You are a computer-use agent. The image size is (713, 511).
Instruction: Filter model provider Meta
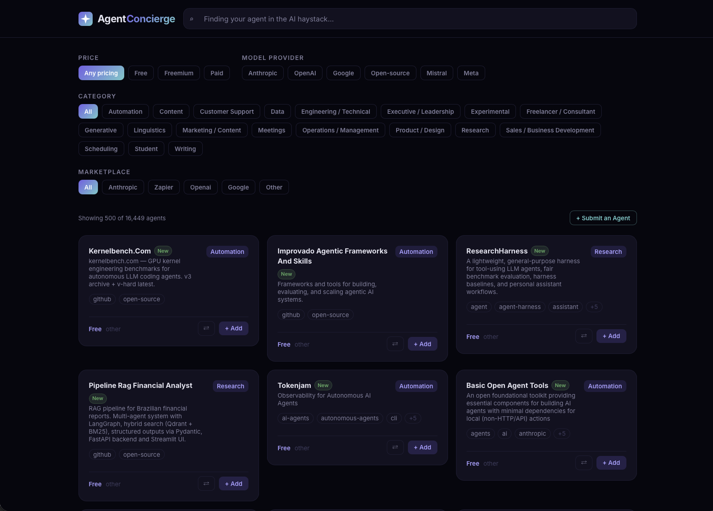tap(471, 73)
